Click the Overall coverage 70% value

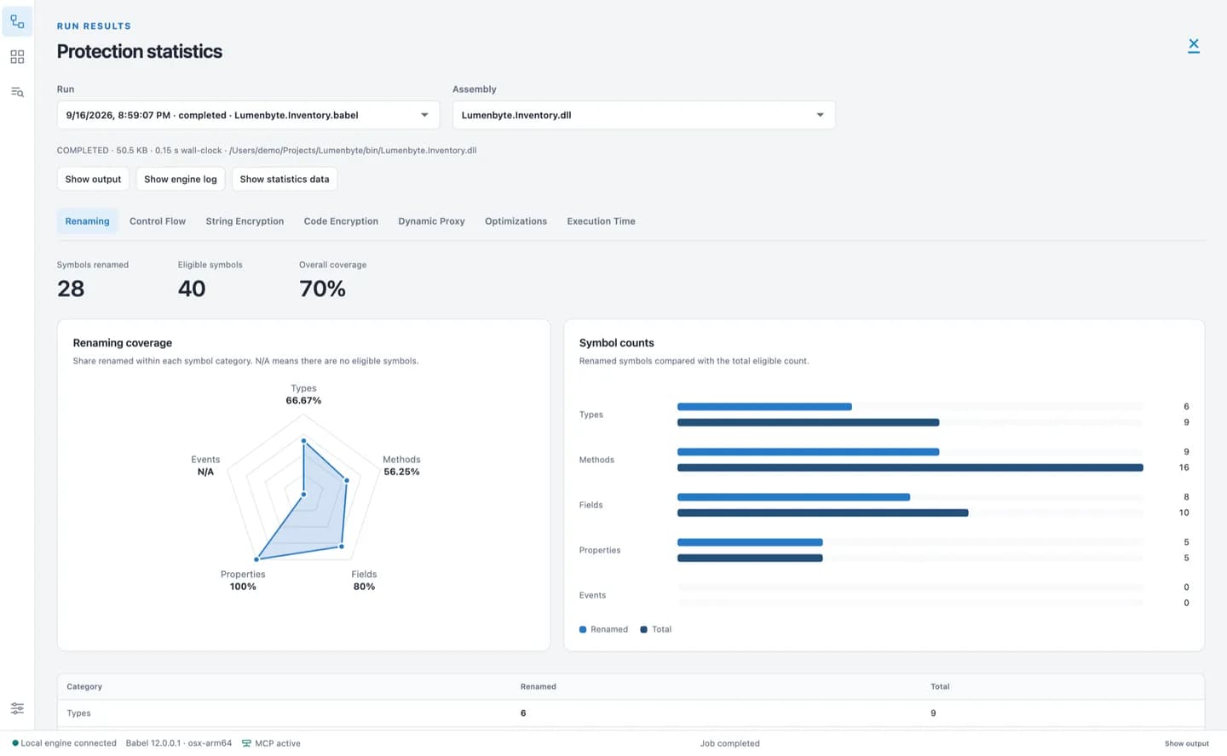coord(322,289)
